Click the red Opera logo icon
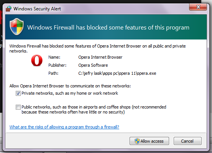212x153 pixels. point(37,61)
